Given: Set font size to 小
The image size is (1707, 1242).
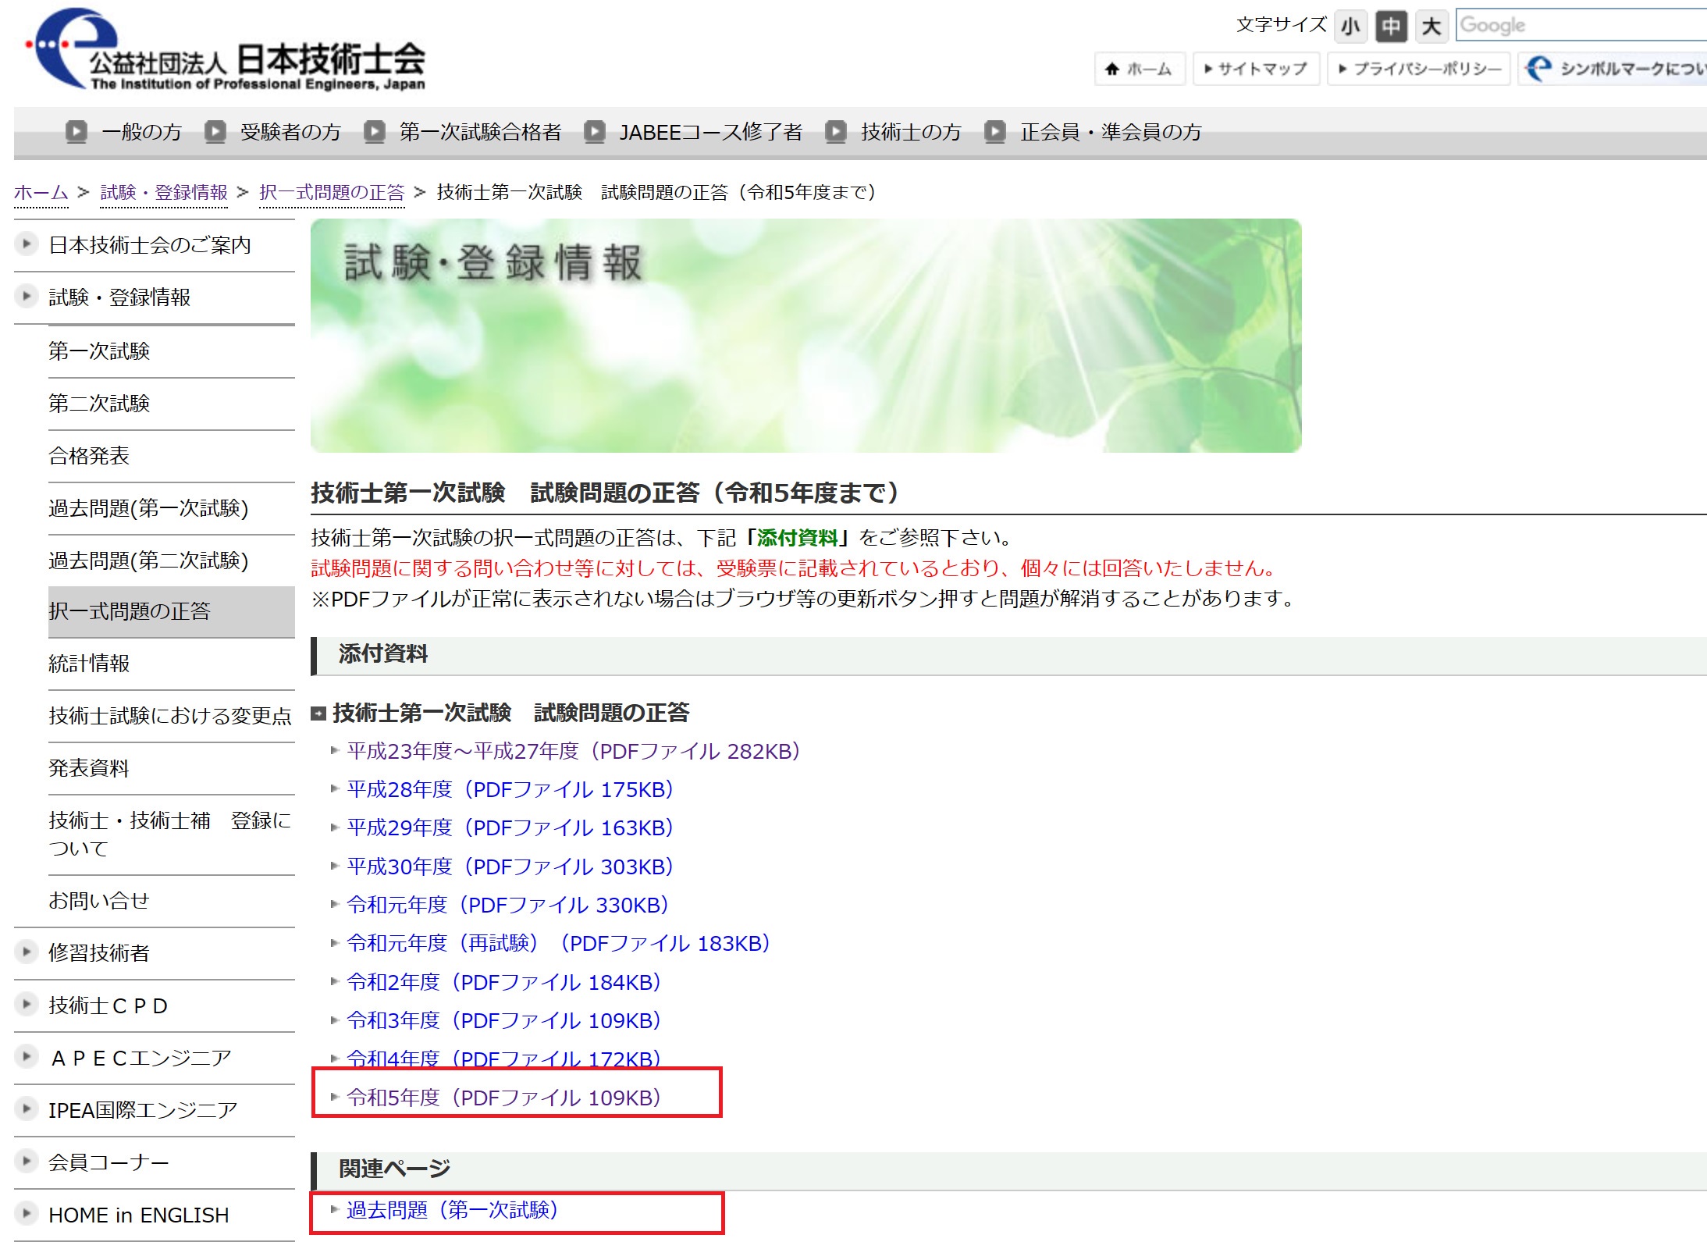Looking at the screenshot, I should pos(1351,27).
